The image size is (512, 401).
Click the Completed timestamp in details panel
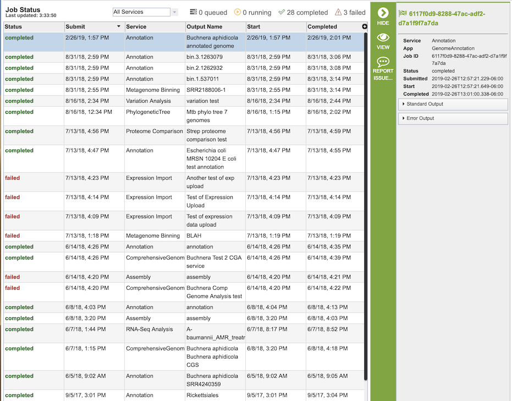(467, 94)
